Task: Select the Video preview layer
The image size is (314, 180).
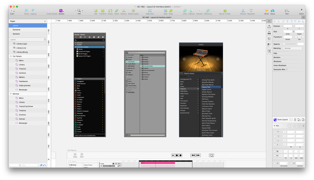Action: tap(28, 85)
